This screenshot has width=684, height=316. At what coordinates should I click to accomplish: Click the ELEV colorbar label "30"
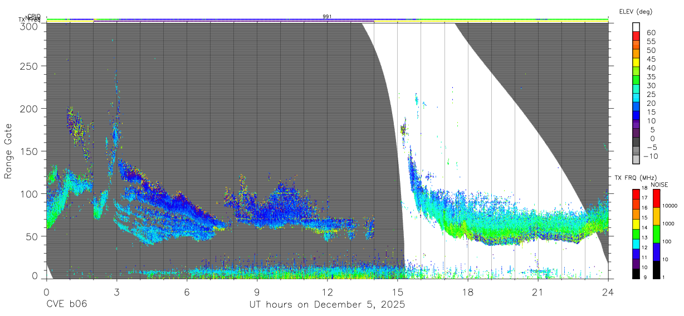coord(652,86)
